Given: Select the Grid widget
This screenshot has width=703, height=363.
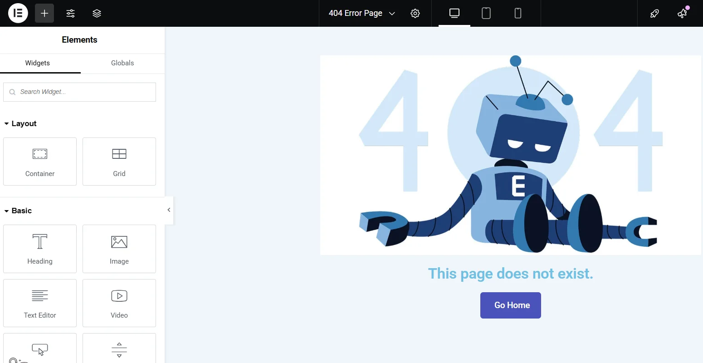Looking at the screenshot, I should [x=119, y=162].
